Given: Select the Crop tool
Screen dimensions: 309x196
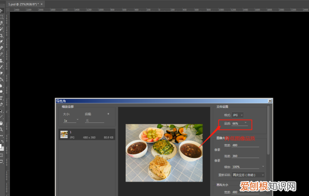Looking at the screenshot, I should coord(2,35).
